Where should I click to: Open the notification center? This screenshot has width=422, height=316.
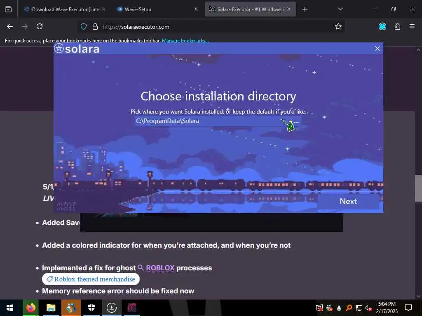408,308
